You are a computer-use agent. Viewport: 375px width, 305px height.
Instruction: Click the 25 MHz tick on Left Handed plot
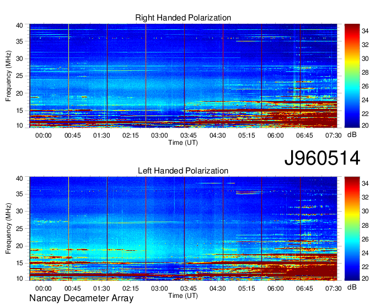click(x=19, y=229)
